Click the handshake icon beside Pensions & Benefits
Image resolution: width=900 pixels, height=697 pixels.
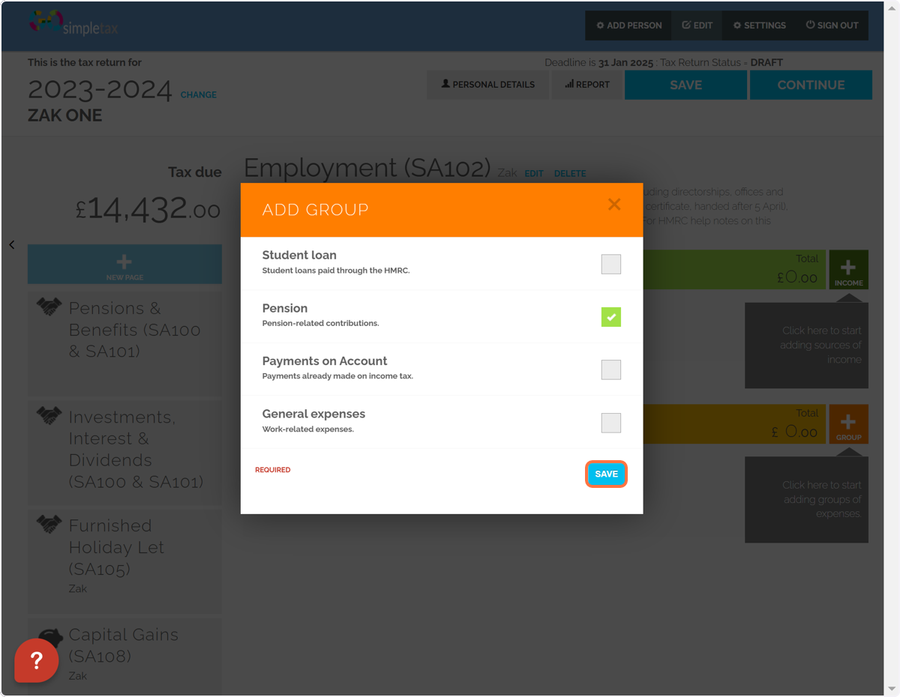coord(49,307)
